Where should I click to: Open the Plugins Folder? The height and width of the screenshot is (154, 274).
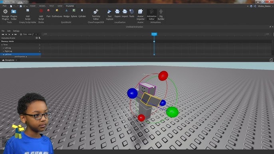[14, 15]
